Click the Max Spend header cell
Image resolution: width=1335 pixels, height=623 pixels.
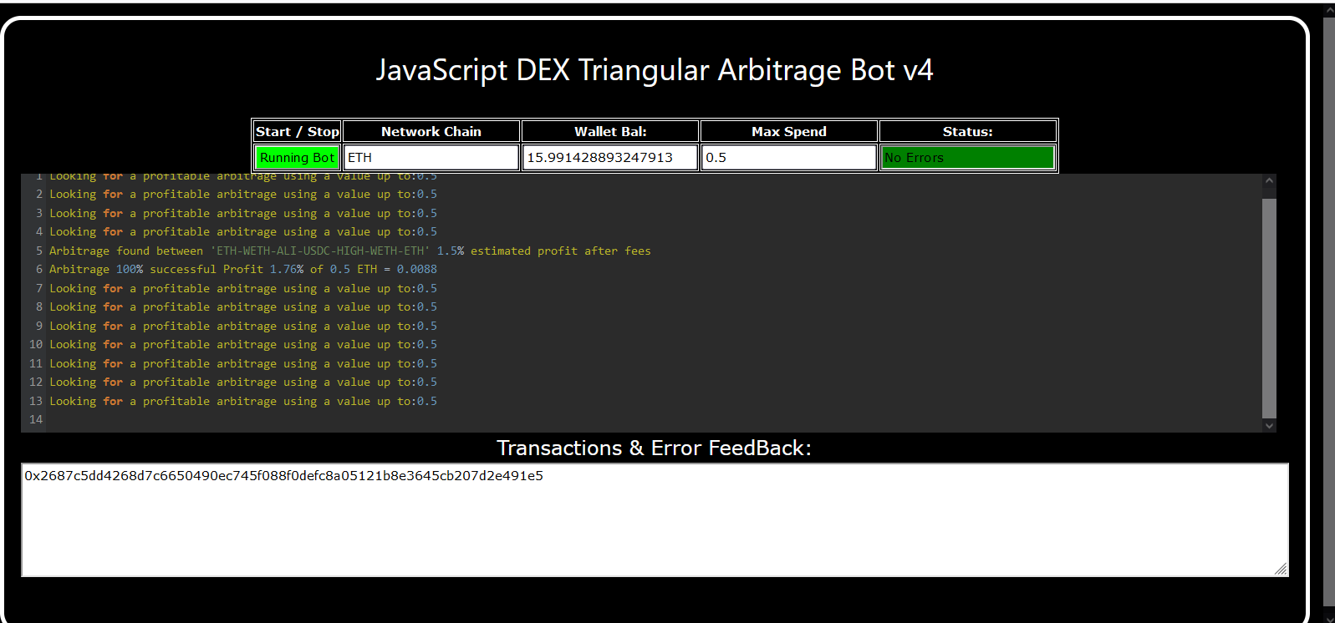click(789, 131)
